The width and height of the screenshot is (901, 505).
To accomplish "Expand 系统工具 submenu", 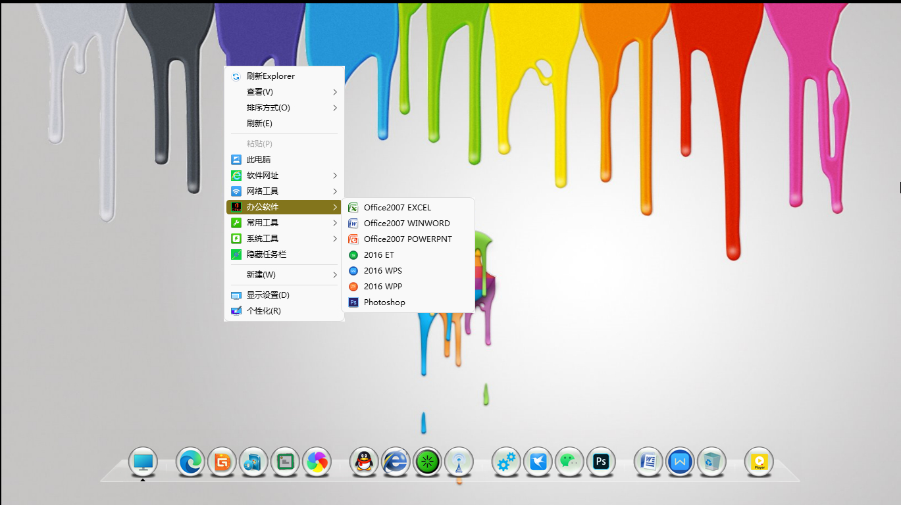I will (x=284, y=239).
